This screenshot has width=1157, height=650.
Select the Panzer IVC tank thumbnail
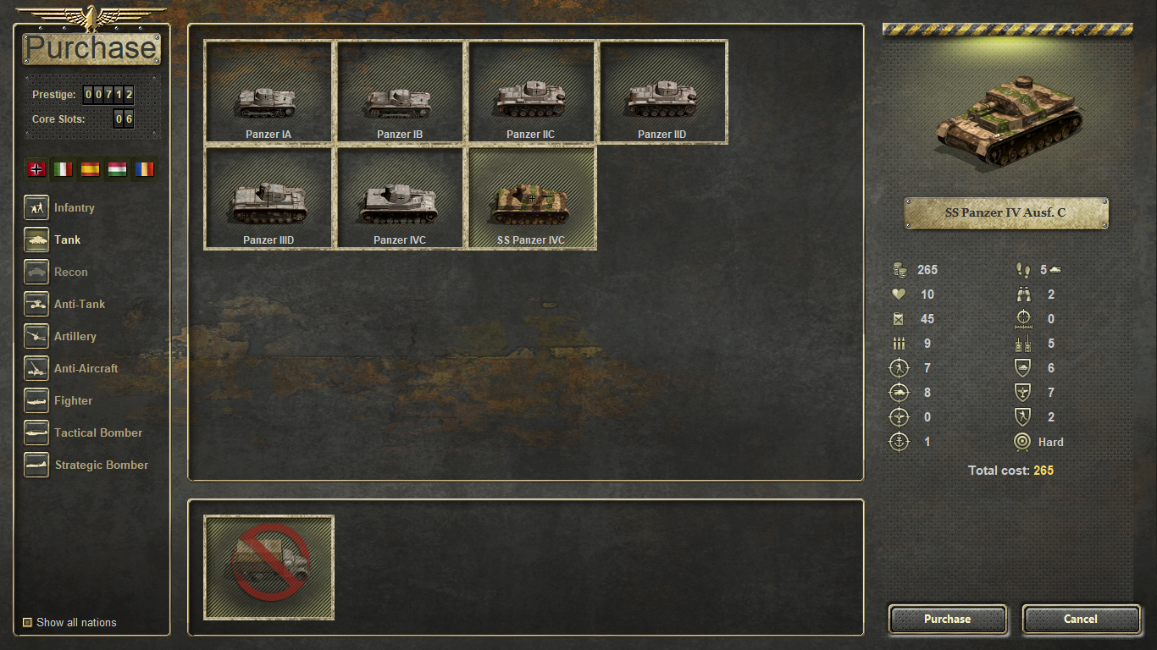point(400,197)
